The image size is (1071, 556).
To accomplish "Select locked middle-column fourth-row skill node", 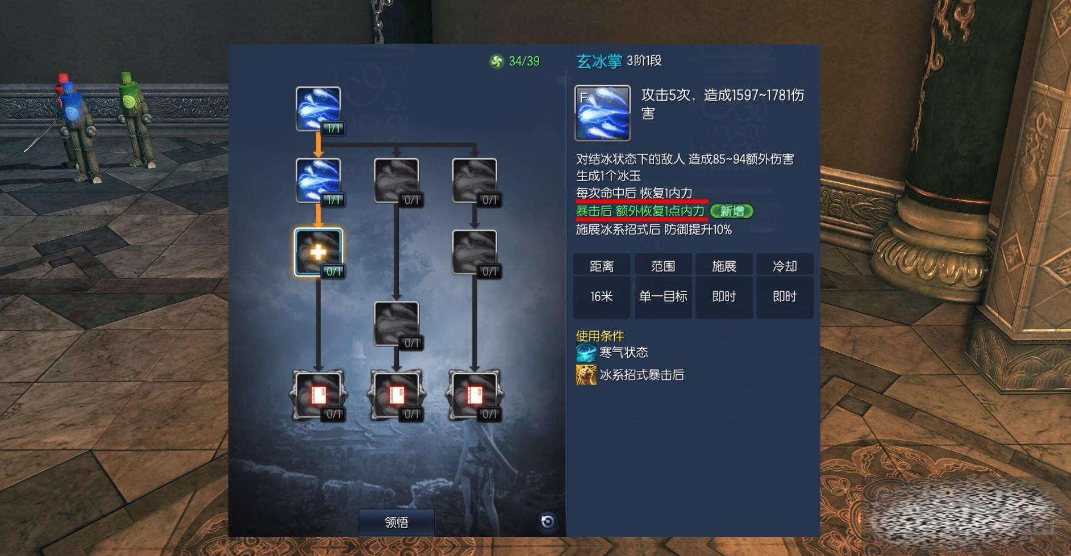I will [397, 324].
